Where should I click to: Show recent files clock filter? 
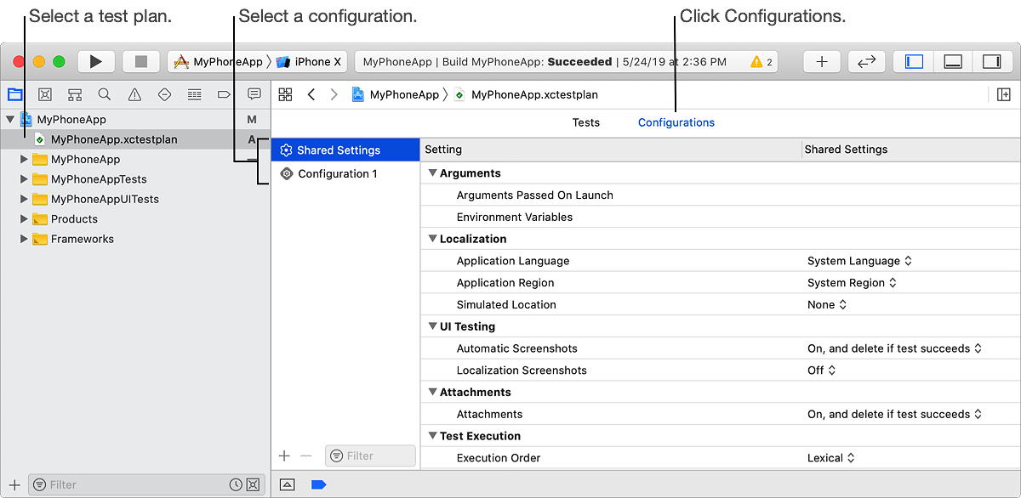tap(236, 484)
